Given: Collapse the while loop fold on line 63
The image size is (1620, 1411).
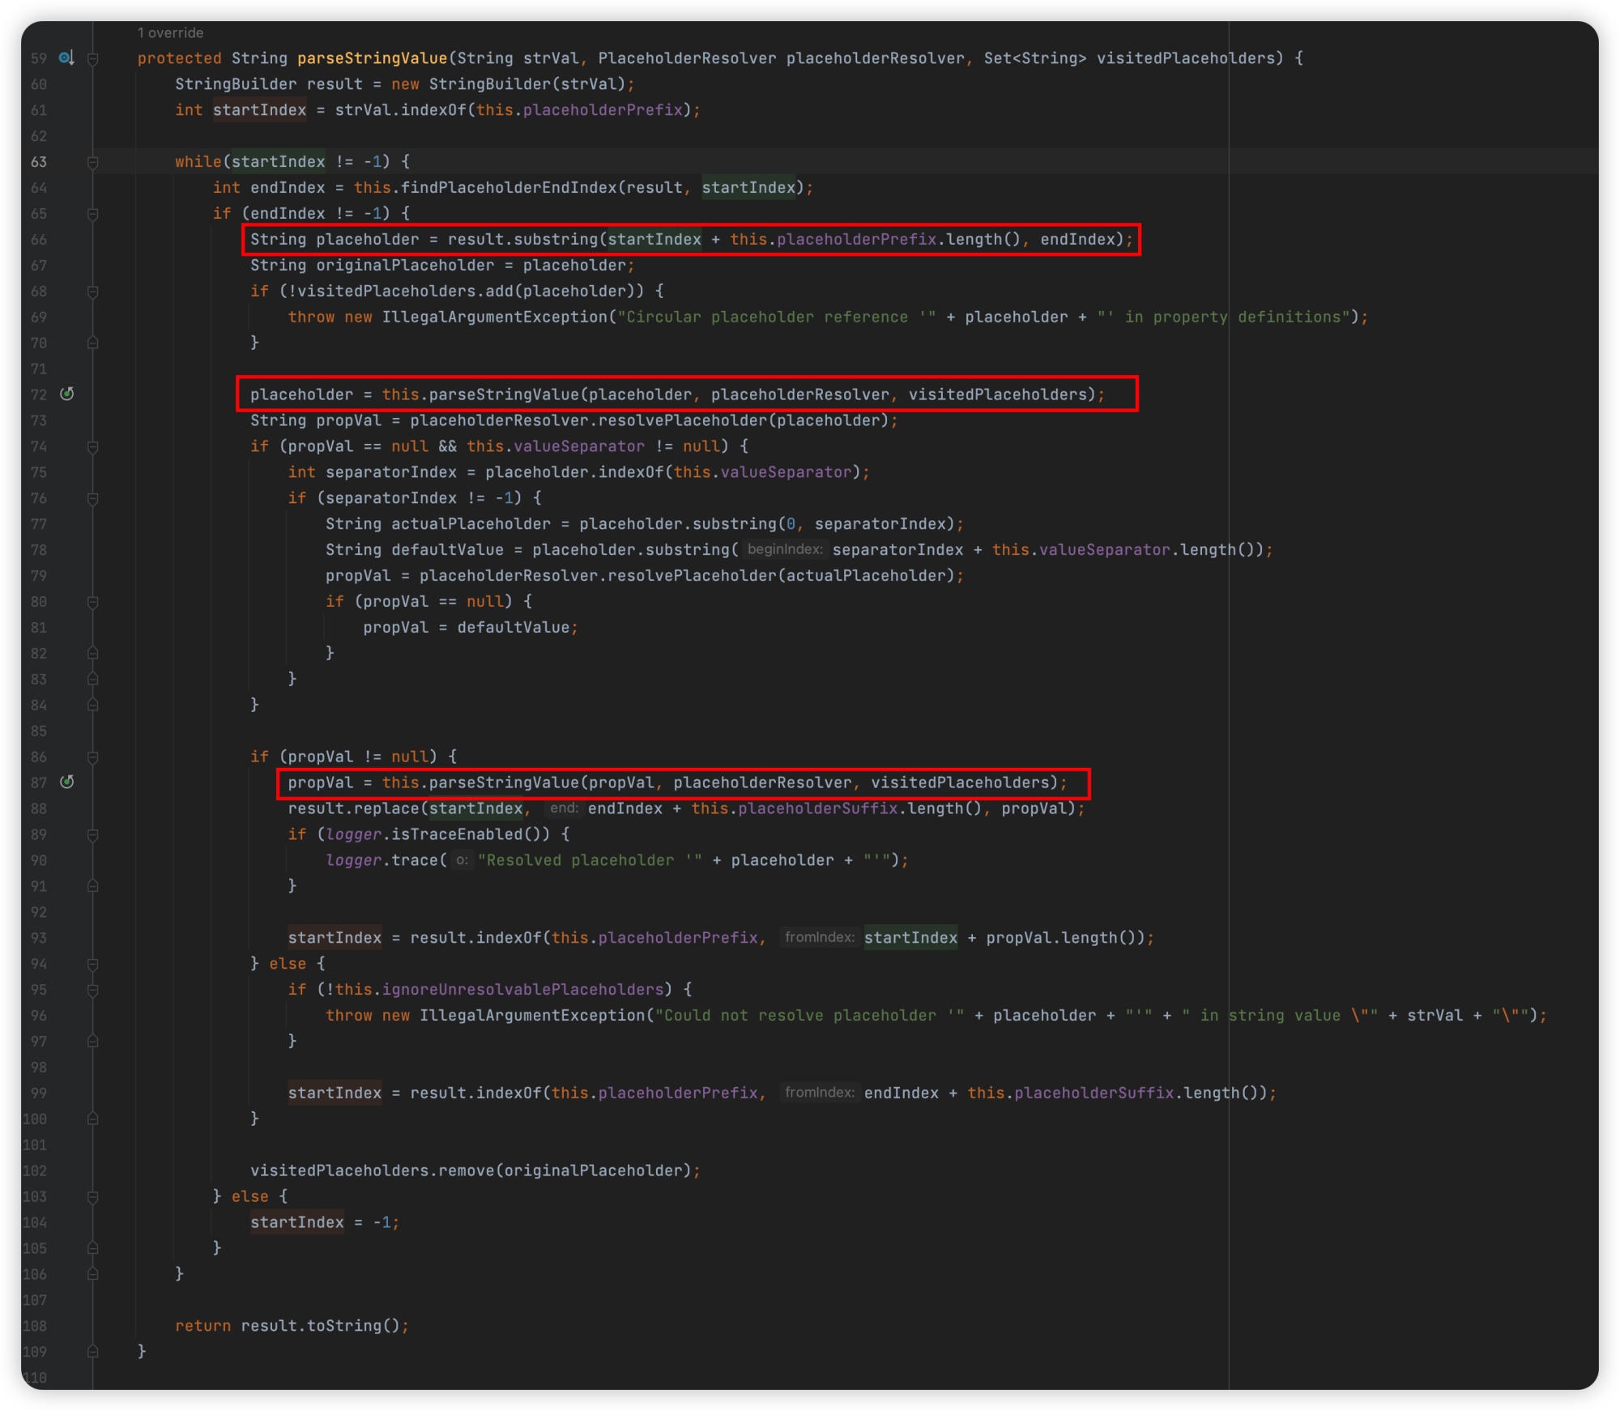Looking at the screenshot, I should pyautogui.click(x=93, y=162).
